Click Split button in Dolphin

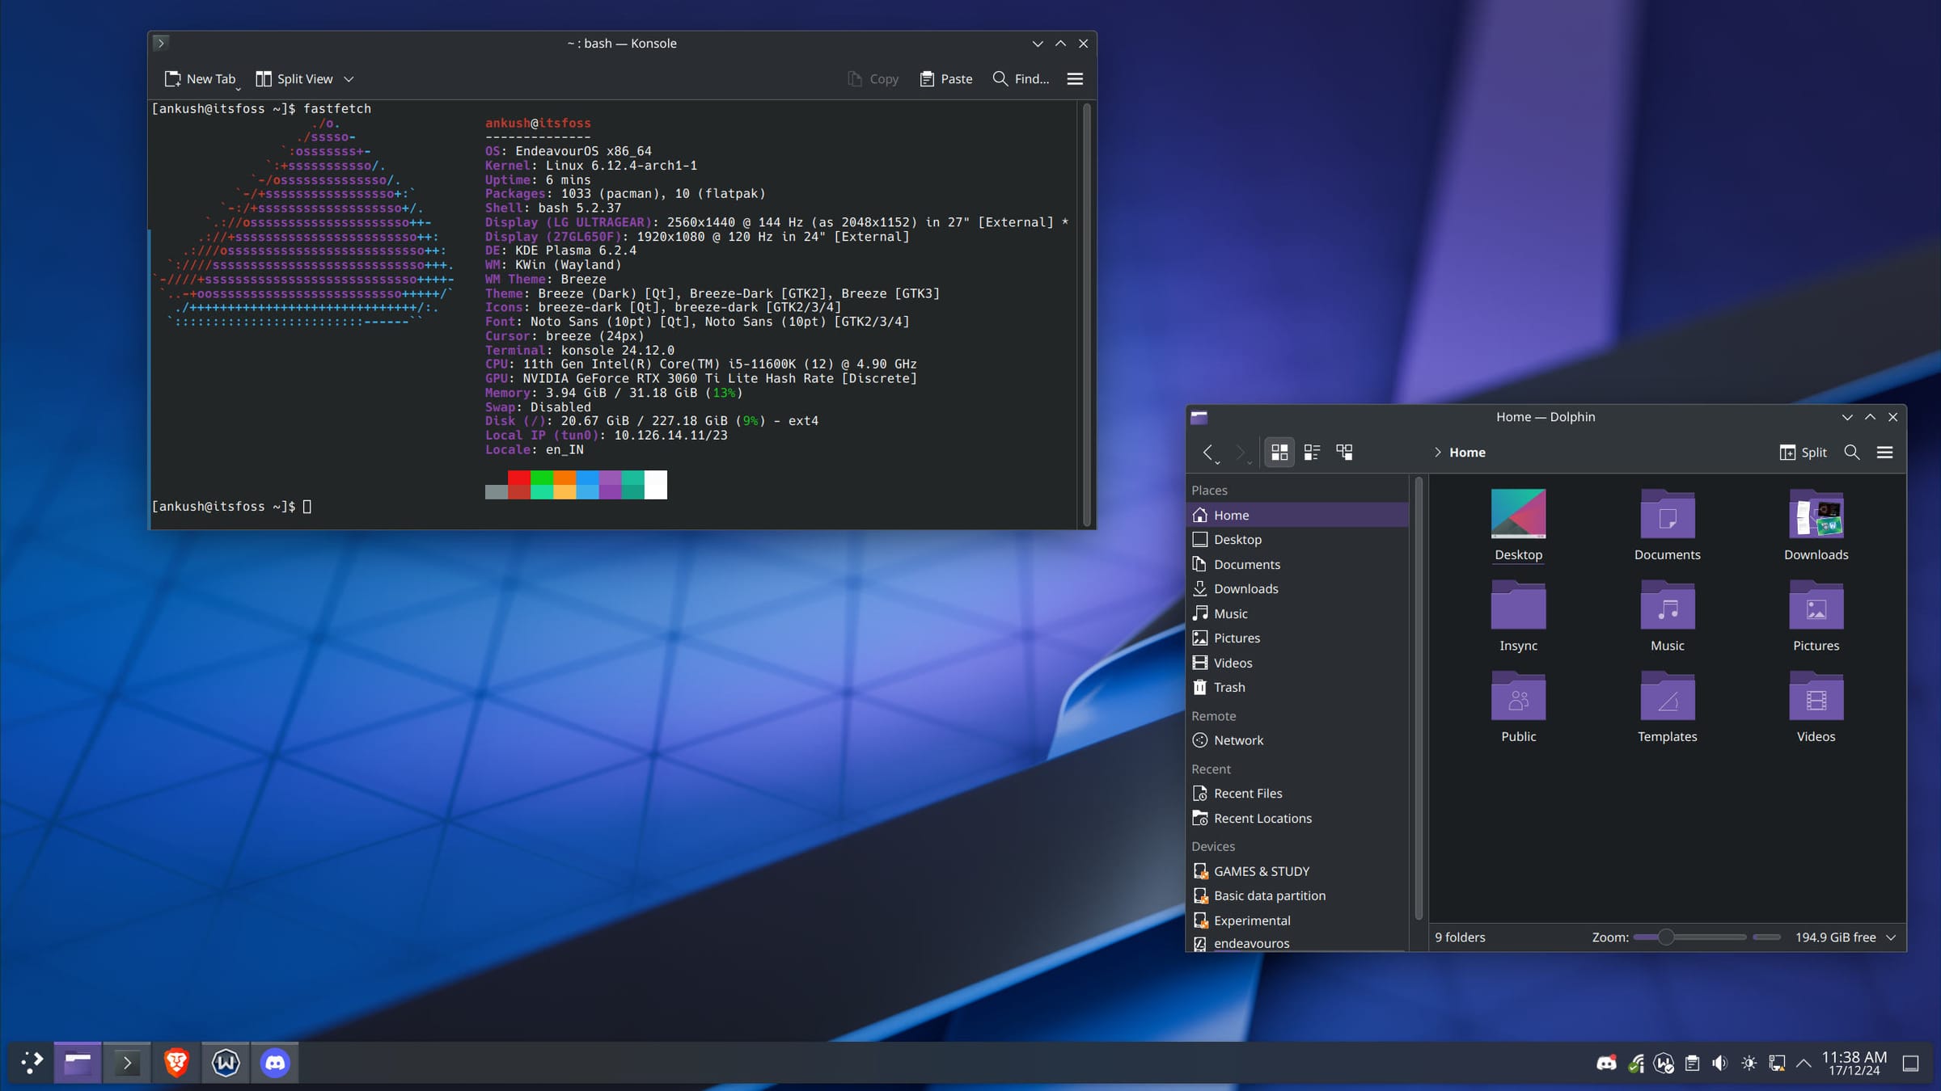[1803, 453]
